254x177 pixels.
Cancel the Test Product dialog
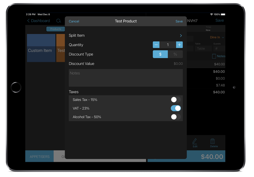pos(74,21)
